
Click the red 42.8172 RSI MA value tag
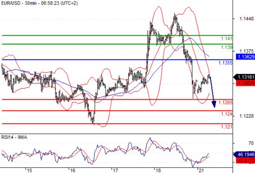pos(246,160)
